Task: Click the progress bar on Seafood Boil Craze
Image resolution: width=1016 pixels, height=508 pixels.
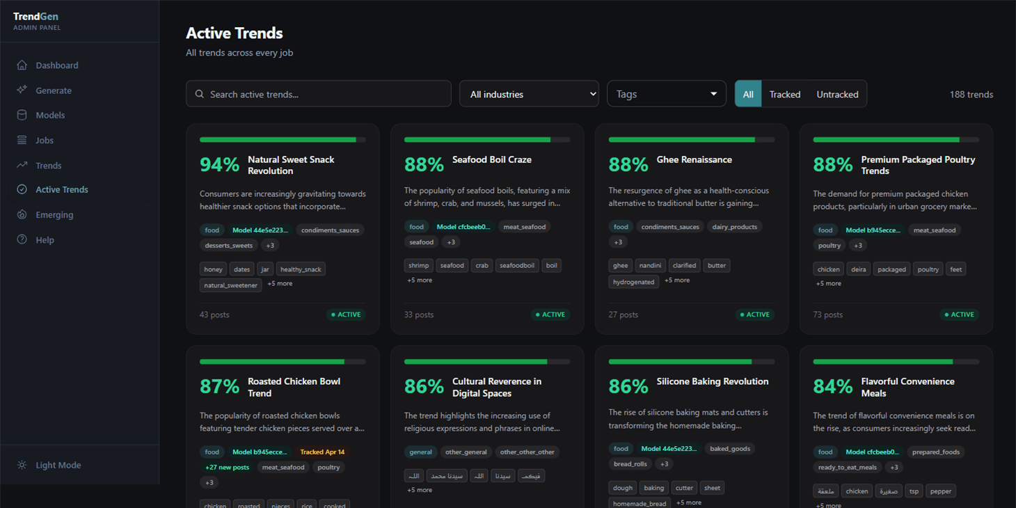Action: (x=487, y=140)
